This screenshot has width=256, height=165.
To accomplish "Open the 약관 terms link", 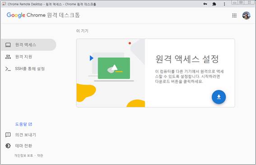I will (x=40, y=156).
